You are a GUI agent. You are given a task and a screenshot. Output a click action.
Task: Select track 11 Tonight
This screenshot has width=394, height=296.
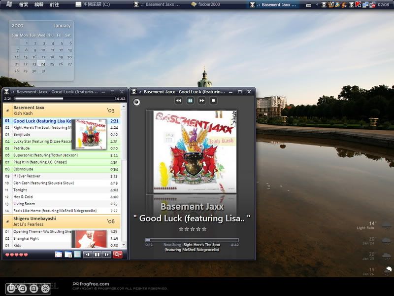coord(62,190)
